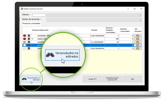Open Ver Usuarios icon for the 25-users row

(x=137, y=42)
